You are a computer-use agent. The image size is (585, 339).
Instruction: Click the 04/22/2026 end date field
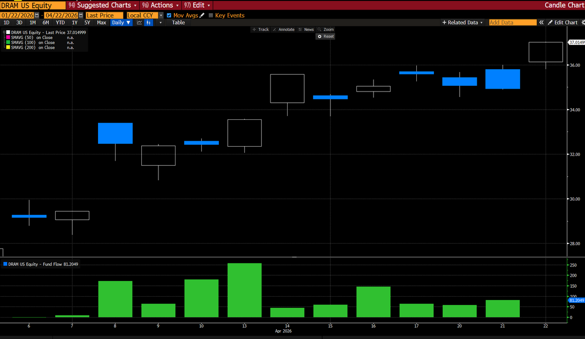pos(61,16)
